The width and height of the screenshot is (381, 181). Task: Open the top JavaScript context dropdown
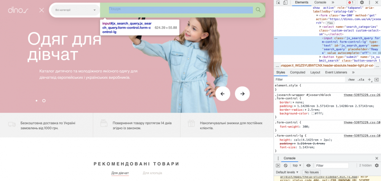coord(297,165)
